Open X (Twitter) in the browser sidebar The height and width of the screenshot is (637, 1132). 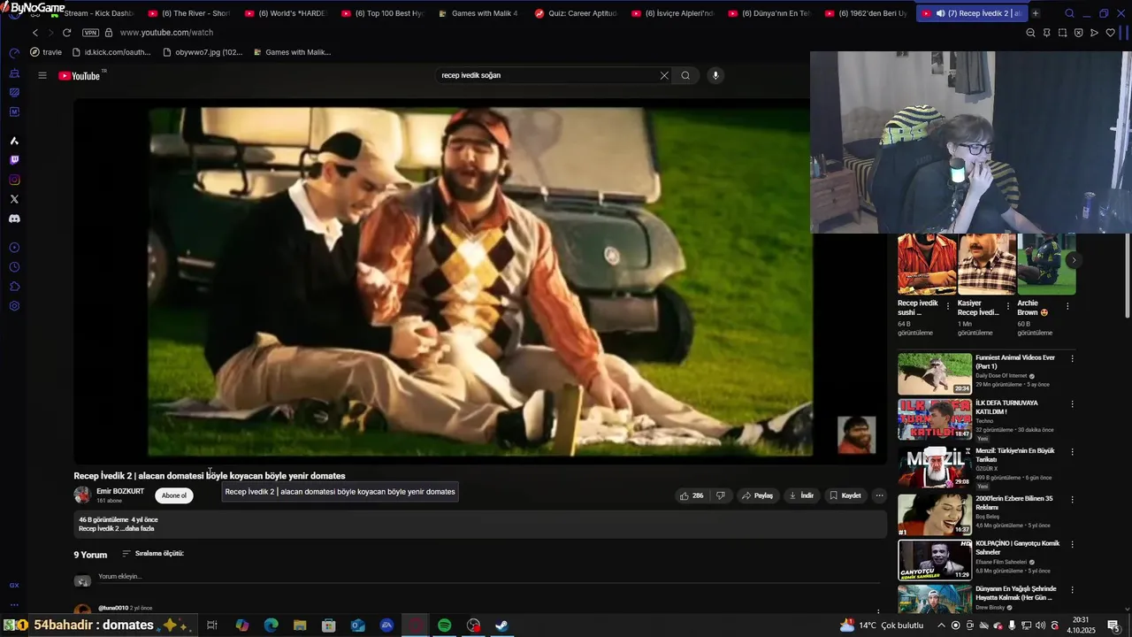(x=14, y=199)
